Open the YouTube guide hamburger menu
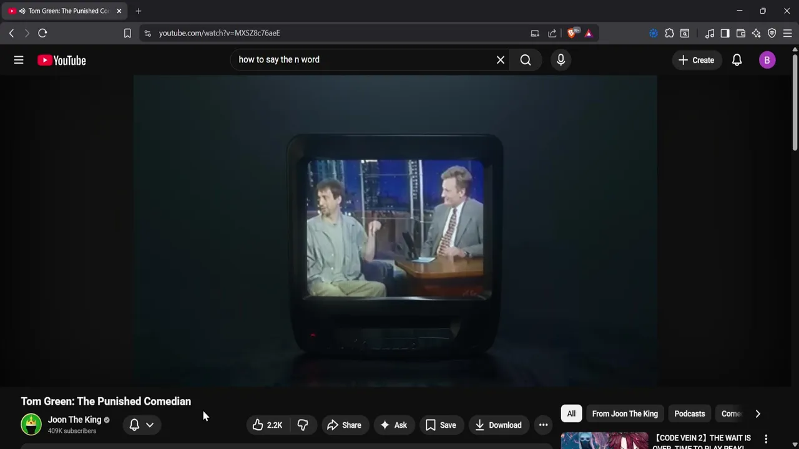 point(19,60)
